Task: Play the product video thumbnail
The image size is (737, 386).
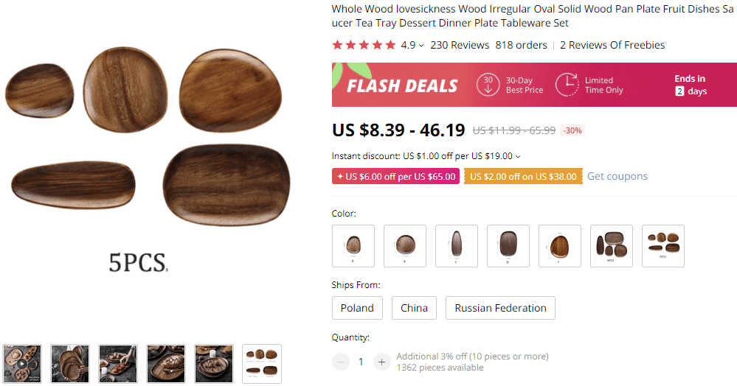Action: click(x=22, y=364)
